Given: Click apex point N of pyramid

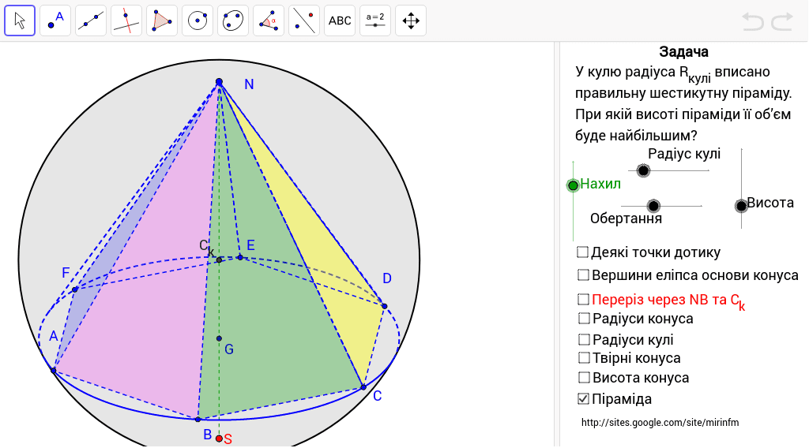Looking at the screenshot, I should (219, 82).
